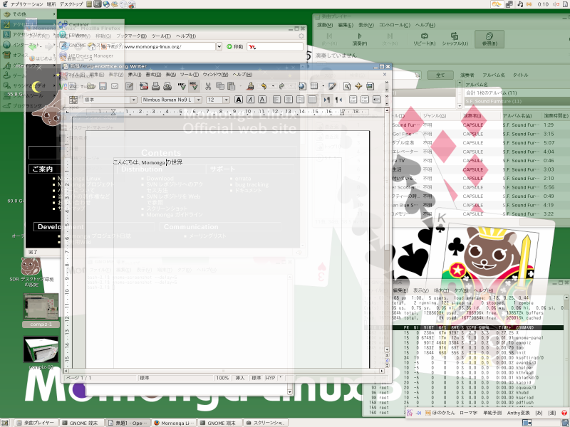Click the Browse button in music player
This screenshot has height=427, width=570.
click(489, 39)
